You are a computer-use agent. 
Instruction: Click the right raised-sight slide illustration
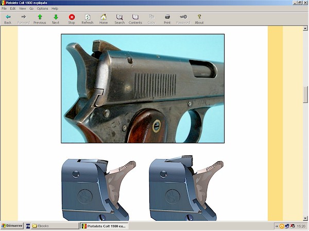pyautogui.click(x=186, y=188)
